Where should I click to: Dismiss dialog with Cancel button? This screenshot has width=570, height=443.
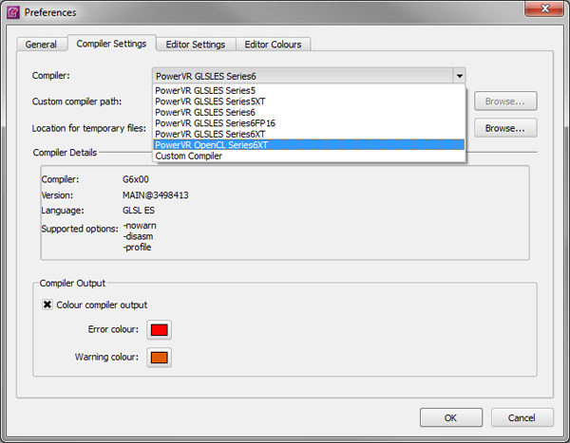(x=522, y=417)
